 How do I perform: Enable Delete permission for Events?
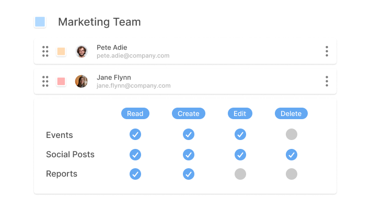click(x=291, y=134)
